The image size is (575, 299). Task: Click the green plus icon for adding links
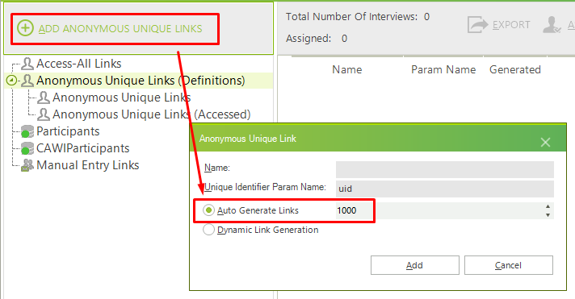point(25,28)
